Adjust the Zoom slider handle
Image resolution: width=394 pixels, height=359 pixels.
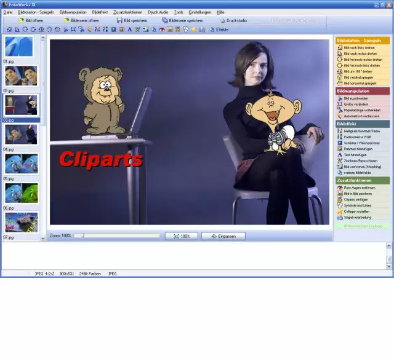[82, 235]
